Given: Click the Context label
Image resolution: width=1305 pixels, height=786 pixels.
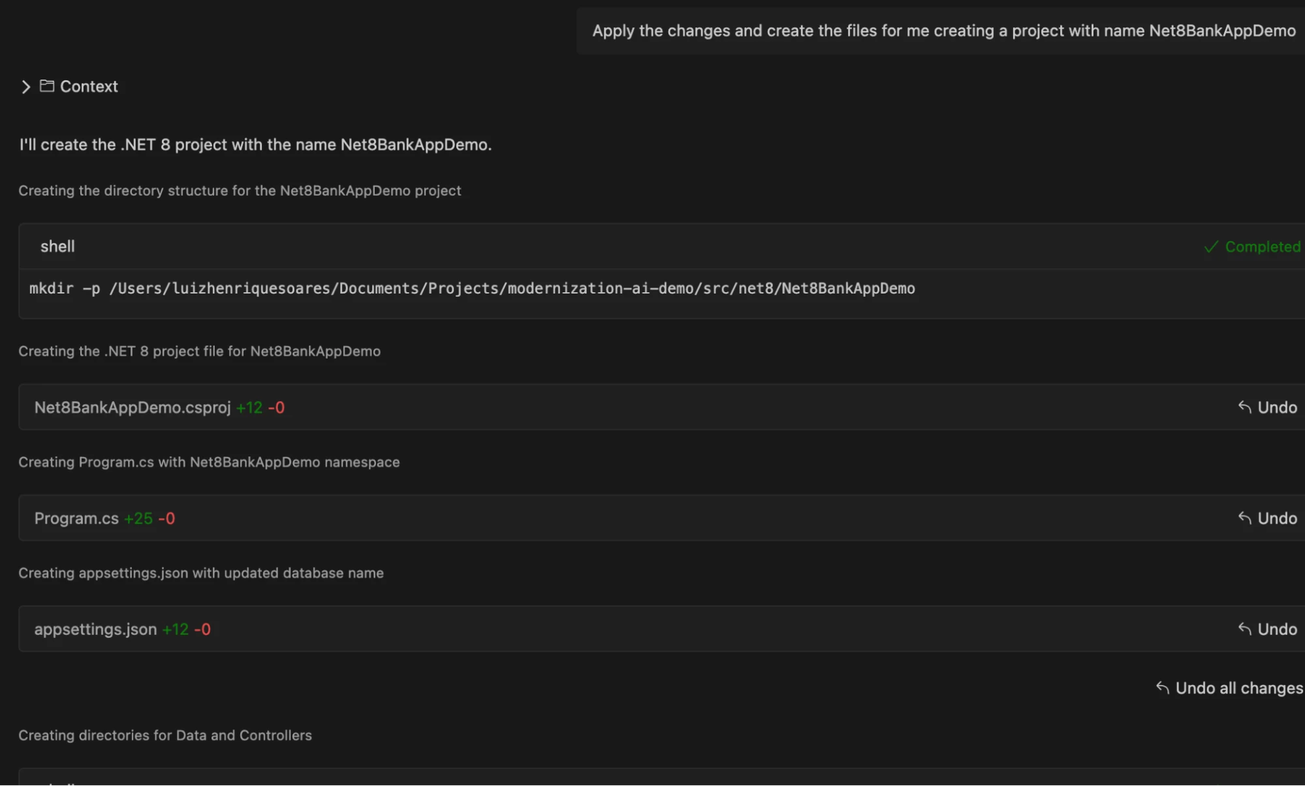Looking at the screenshot, I should [89, 87].
